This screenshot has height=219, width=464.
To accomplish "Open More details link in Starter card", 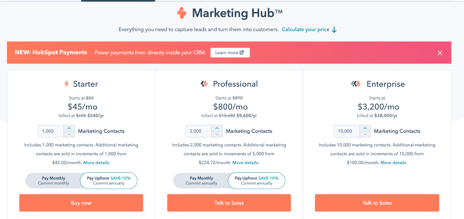I will (x=96, y=162).
